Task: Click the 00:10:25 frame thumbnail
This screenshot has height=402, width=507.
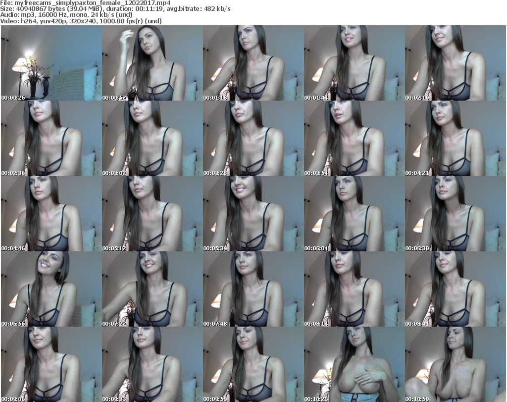Action: point(355,364)
